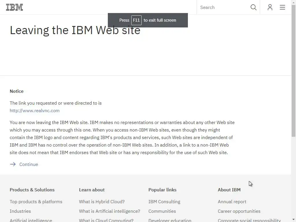Open Annual report link

point(232,201)
